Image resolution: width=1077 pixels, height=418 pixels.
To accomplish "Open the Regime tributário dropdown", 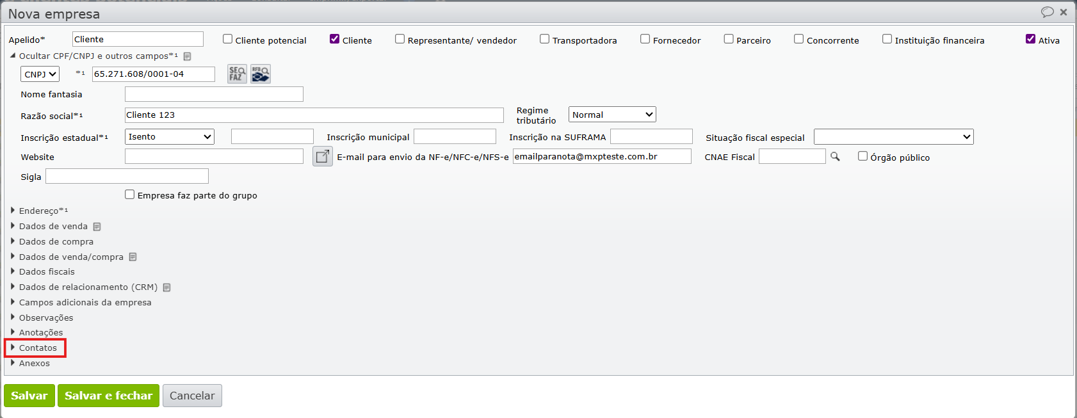I will pos(612,115).
